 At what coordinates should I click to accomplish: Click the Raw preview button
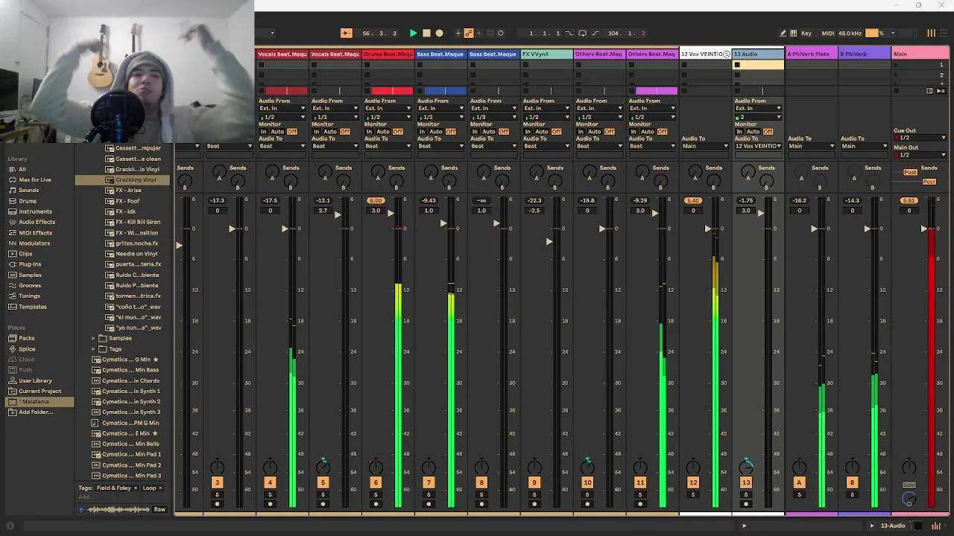[x=159, y=509]
